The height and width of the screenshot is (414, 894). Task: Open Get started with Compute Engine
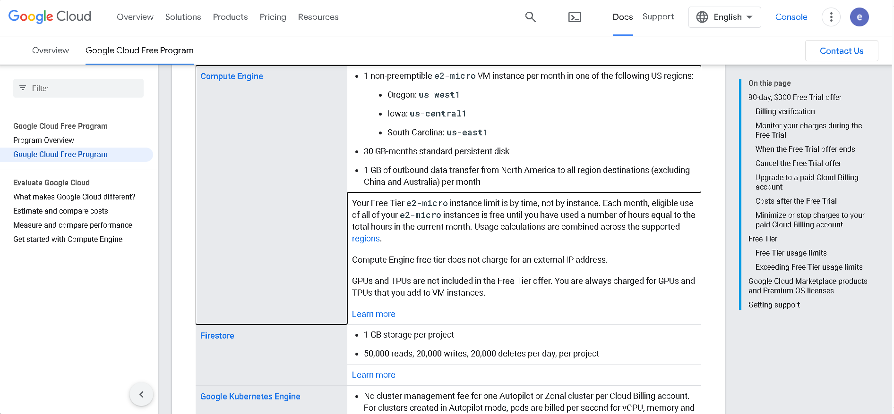(68, 239)
